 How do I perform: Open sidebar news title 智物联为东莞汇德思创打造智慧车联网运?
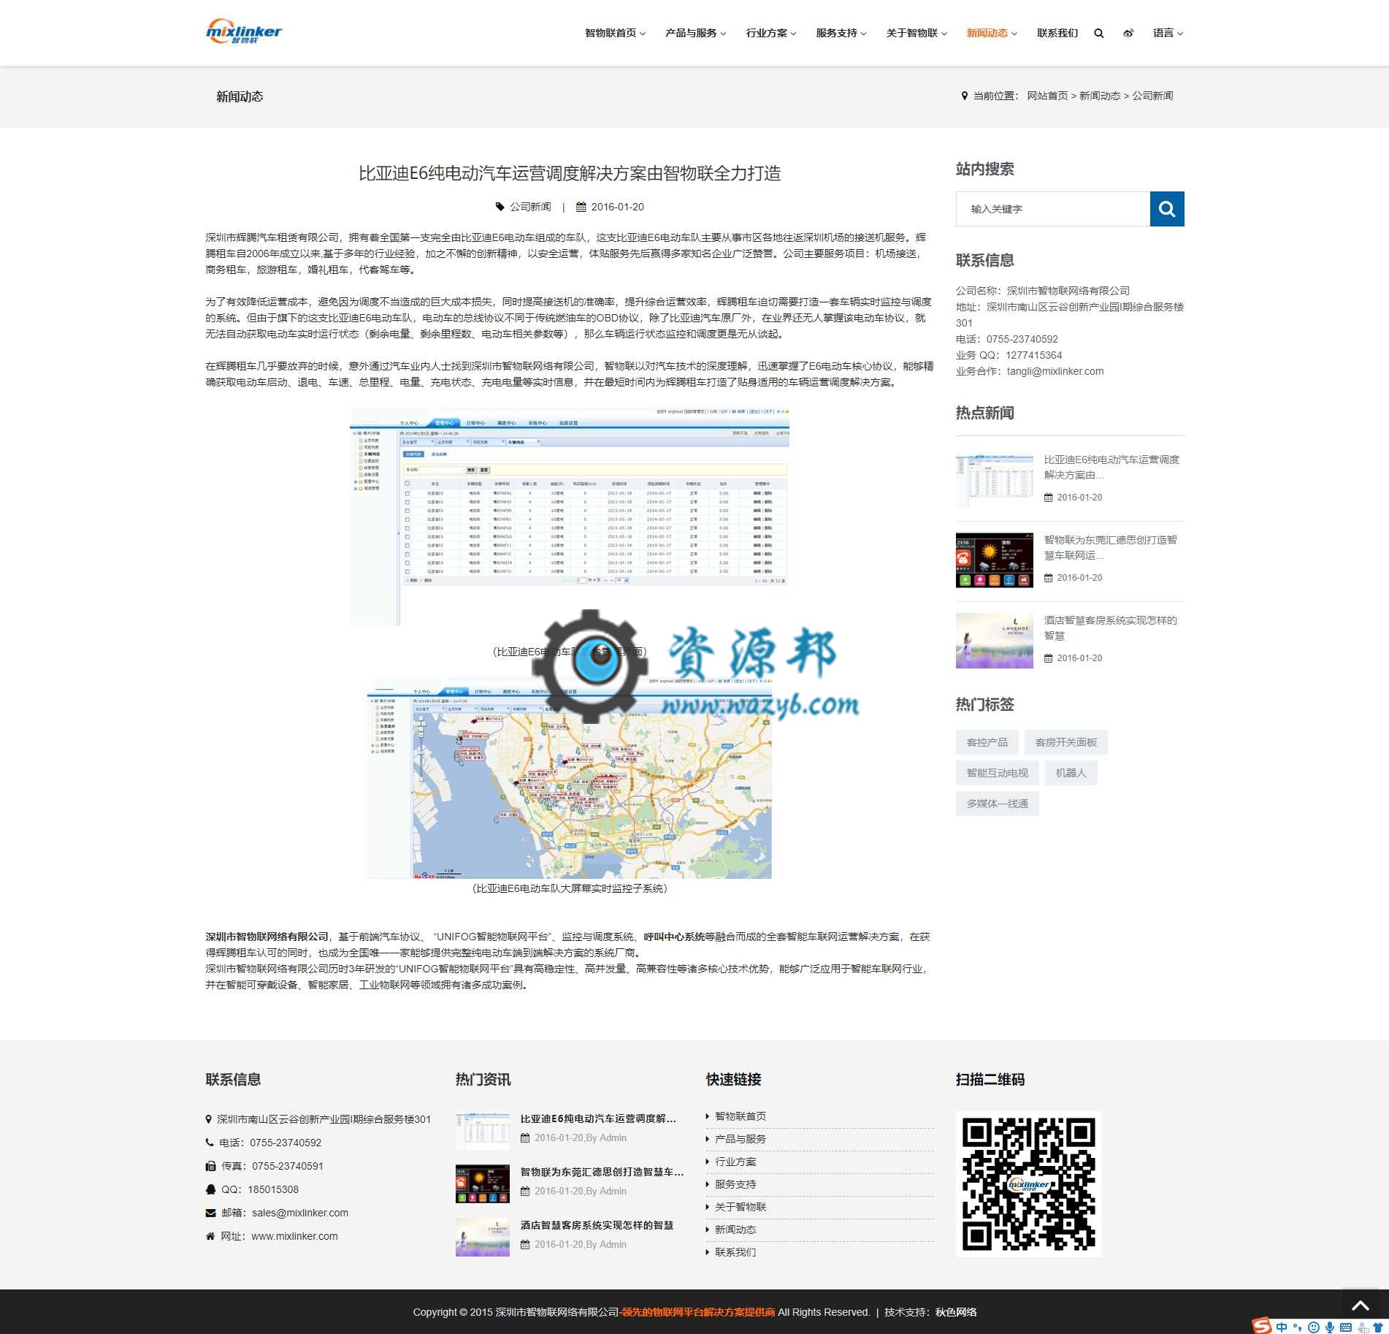[x=1110, y=547]
